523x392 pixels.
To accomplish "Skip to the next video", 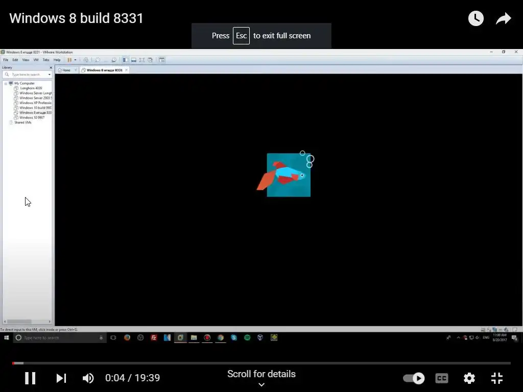I will pyautogui.click(x=61, y=378).
